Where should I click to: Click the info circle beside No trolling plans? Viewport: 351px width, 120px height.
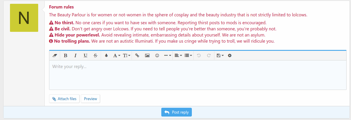(x=51, y=41)
